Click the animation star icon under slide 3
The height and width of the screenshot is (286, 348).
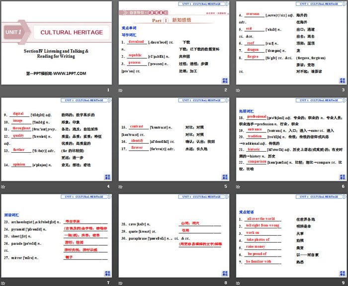[x=238, y=90]
